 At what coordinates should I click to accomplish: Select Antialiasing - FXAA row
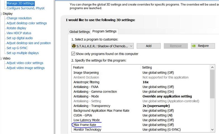tap(141, 87)
